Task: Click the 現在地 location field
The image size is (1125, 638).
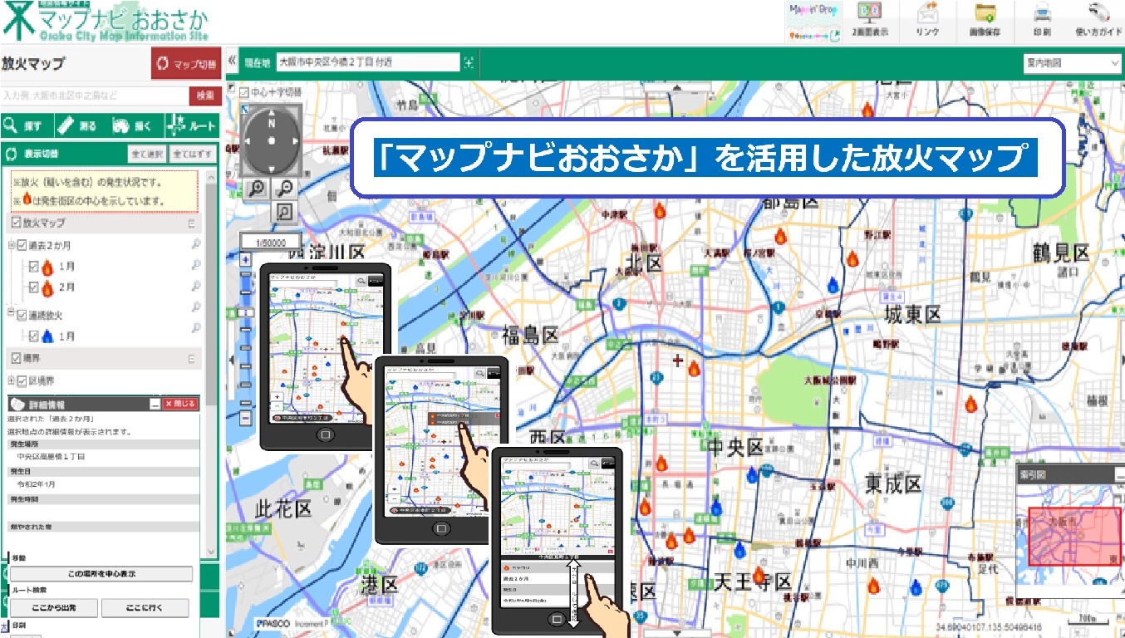Action: [x=368, y=62]
